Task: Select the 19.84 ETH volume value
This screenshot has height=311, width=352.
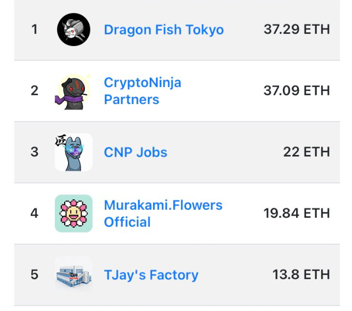Action: (297, 213)
